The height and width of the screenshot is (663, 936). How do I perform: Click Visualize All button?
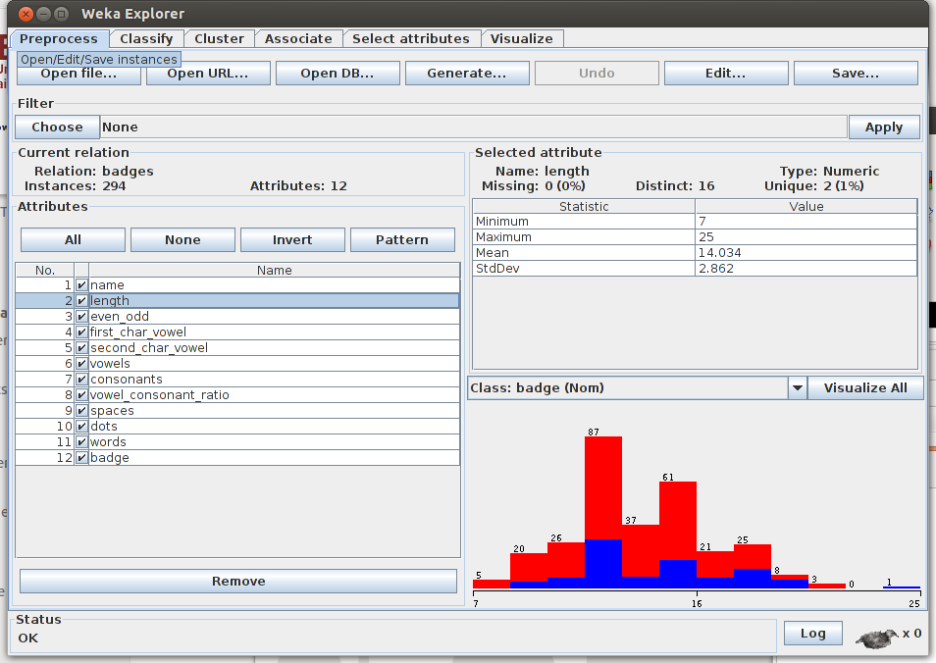pos(864,388)
